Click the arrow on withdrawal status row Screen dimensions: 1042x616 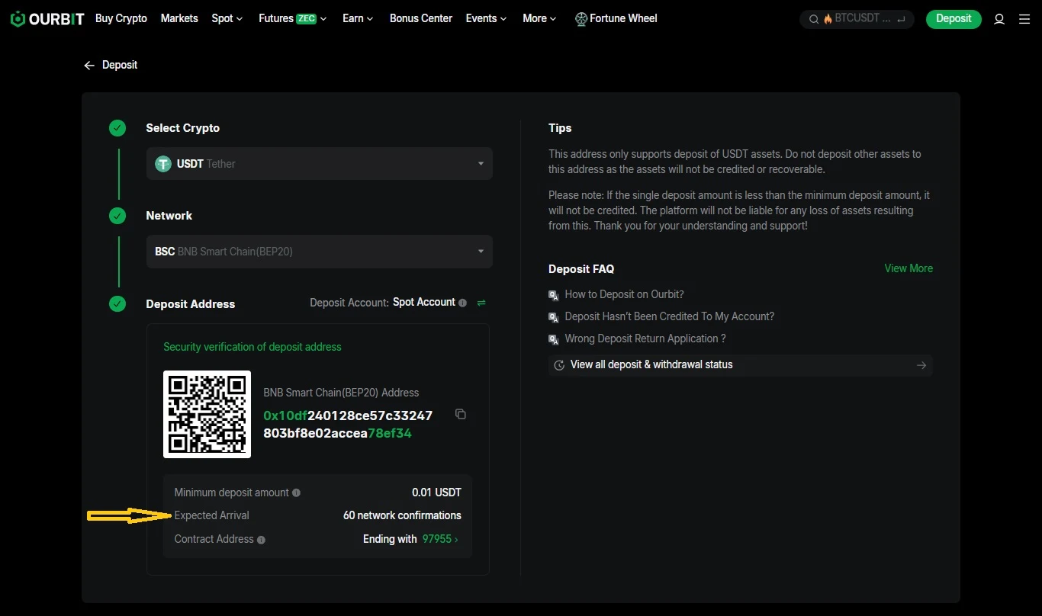921,365
